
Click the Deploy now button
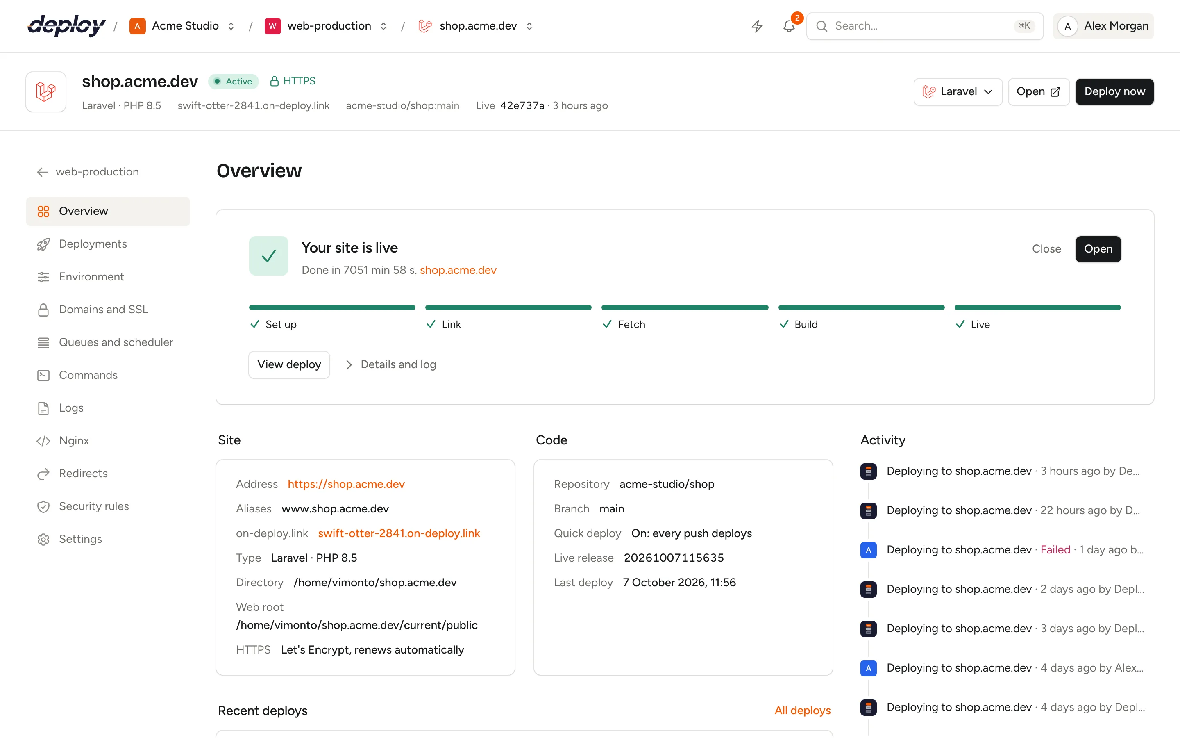pos(1115,92)
